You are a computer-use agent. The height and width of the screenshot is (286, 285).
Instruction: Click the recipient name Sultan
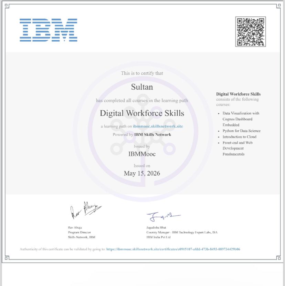(142, 87)
